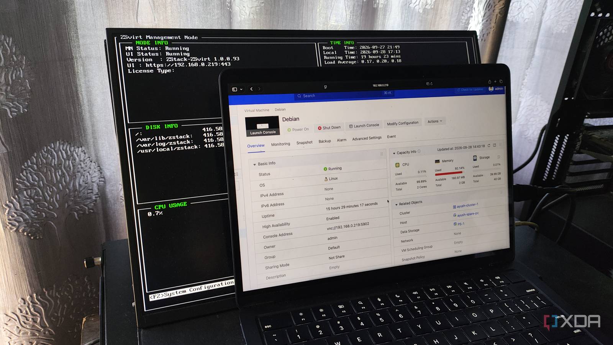Open the sidebar options chevron in Safari
Image resolution: width=613 pixels, height=345 pixels.
click(241, 89)
